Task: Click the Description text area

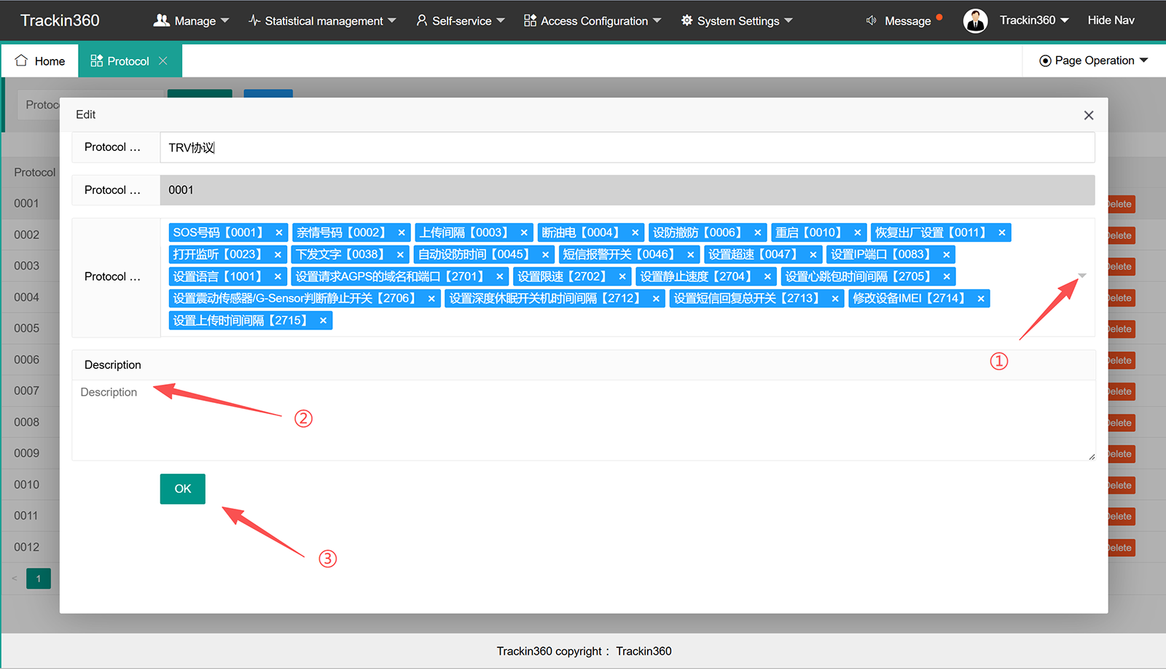Action: [584, 420]
